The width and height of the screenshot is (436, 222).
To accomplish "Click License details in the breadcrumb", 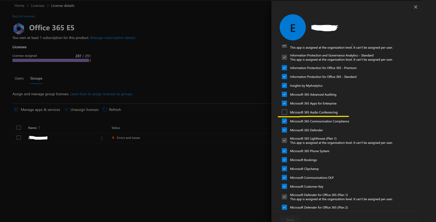I will click(63, 5).
